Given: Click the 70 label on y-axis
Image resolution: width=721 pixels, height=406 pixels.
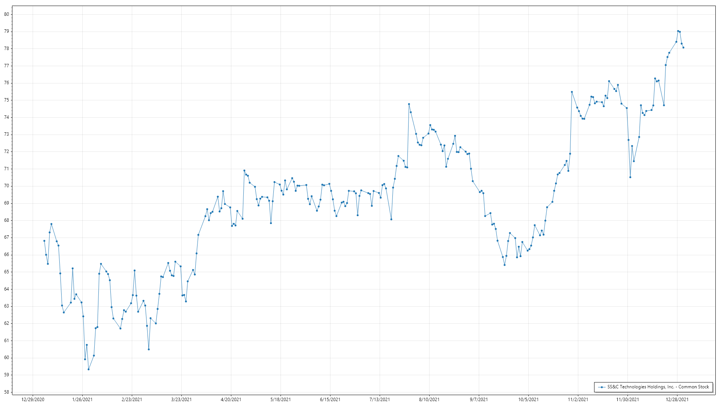Looking at the screenshot, I should (x=6, y=186).
